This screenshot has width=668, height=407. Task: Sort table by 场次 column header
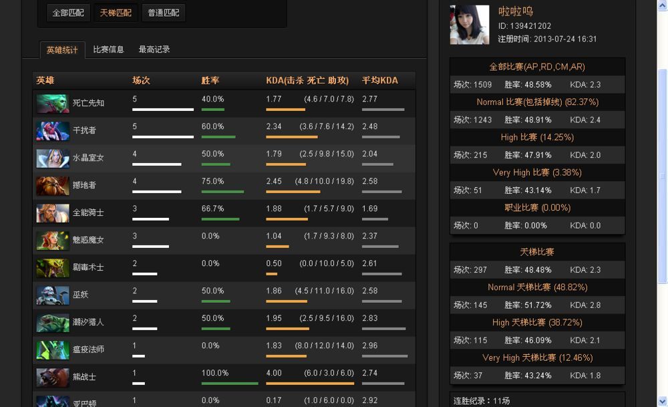click(141, 80)
